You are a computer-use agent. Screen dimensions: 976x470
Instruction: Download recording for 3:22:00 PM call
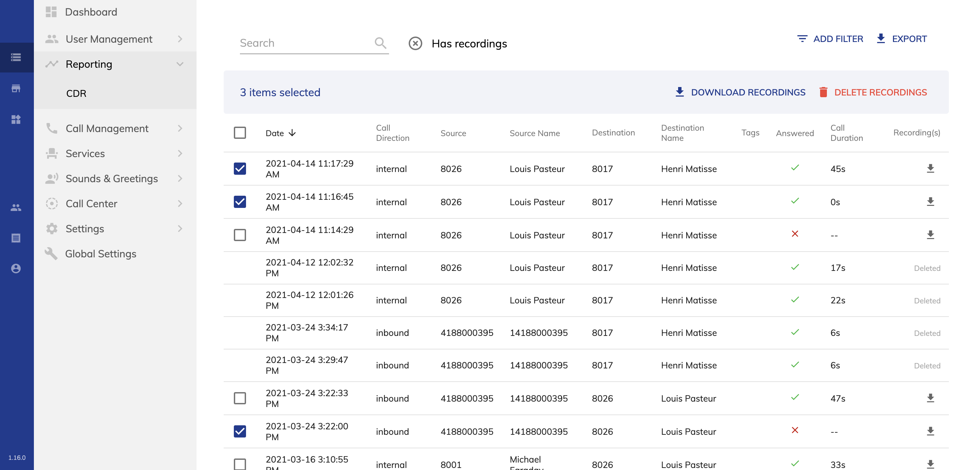tap(931, 431)
